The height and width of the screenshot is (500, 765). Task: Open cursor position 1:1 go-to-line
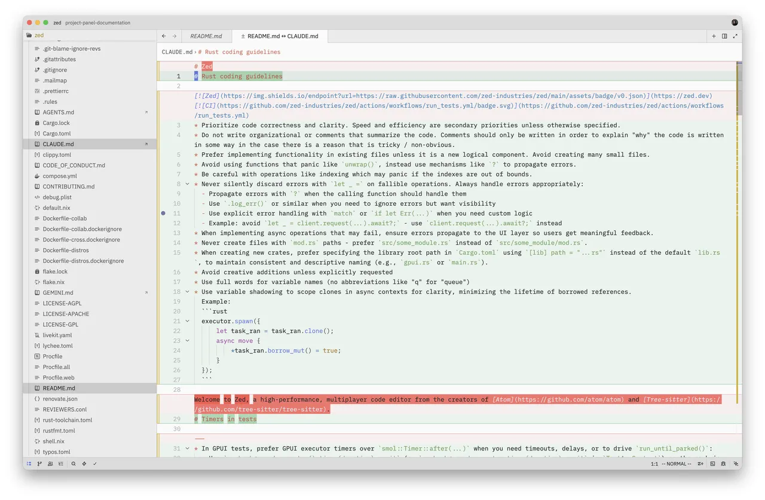(x=654, y=464)
